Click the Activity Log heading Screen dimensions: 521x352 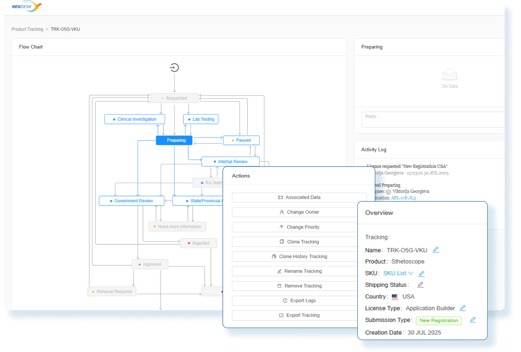tap(374, 150)
